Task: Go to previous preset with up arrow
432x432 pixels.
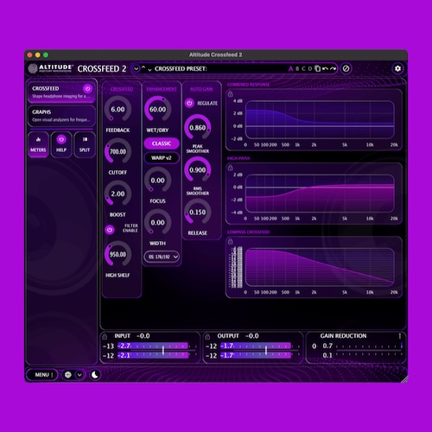Action: click(143, 67)
